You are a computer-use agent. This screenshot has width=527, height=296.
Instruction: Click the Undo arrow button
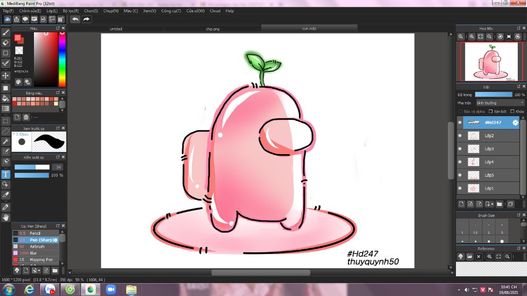point(75,19)
